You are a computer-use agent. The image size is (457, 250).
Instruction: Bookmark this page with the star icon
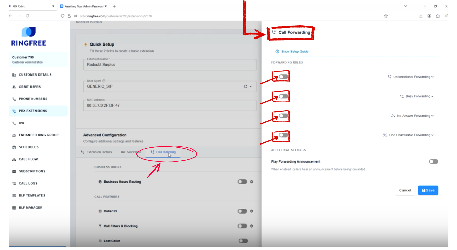pos(386,16)
